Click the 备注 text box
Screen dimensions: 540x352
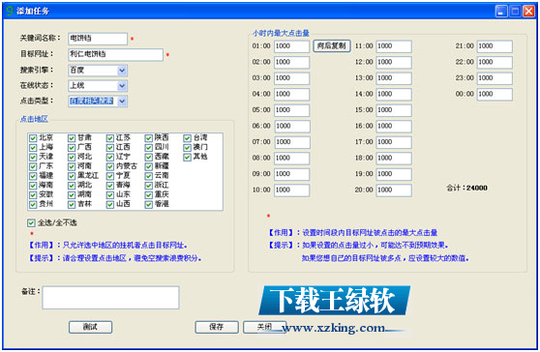tap(110, 298)
